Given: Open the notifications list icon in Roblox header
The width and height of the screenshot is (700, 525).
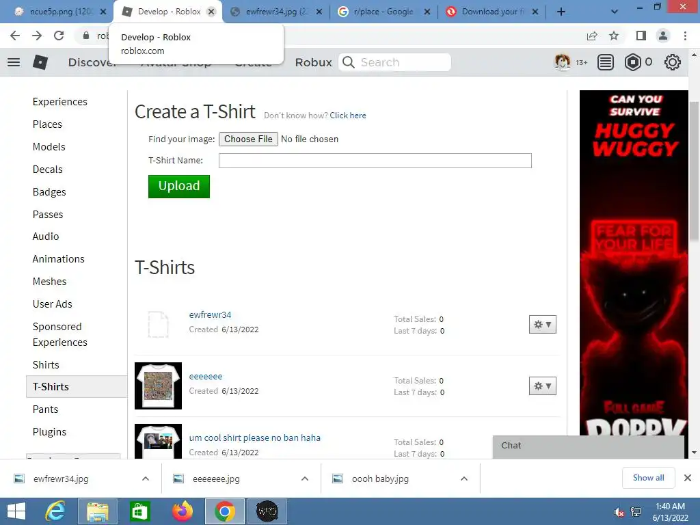Looking at the screenshot, I should (606, 62).
